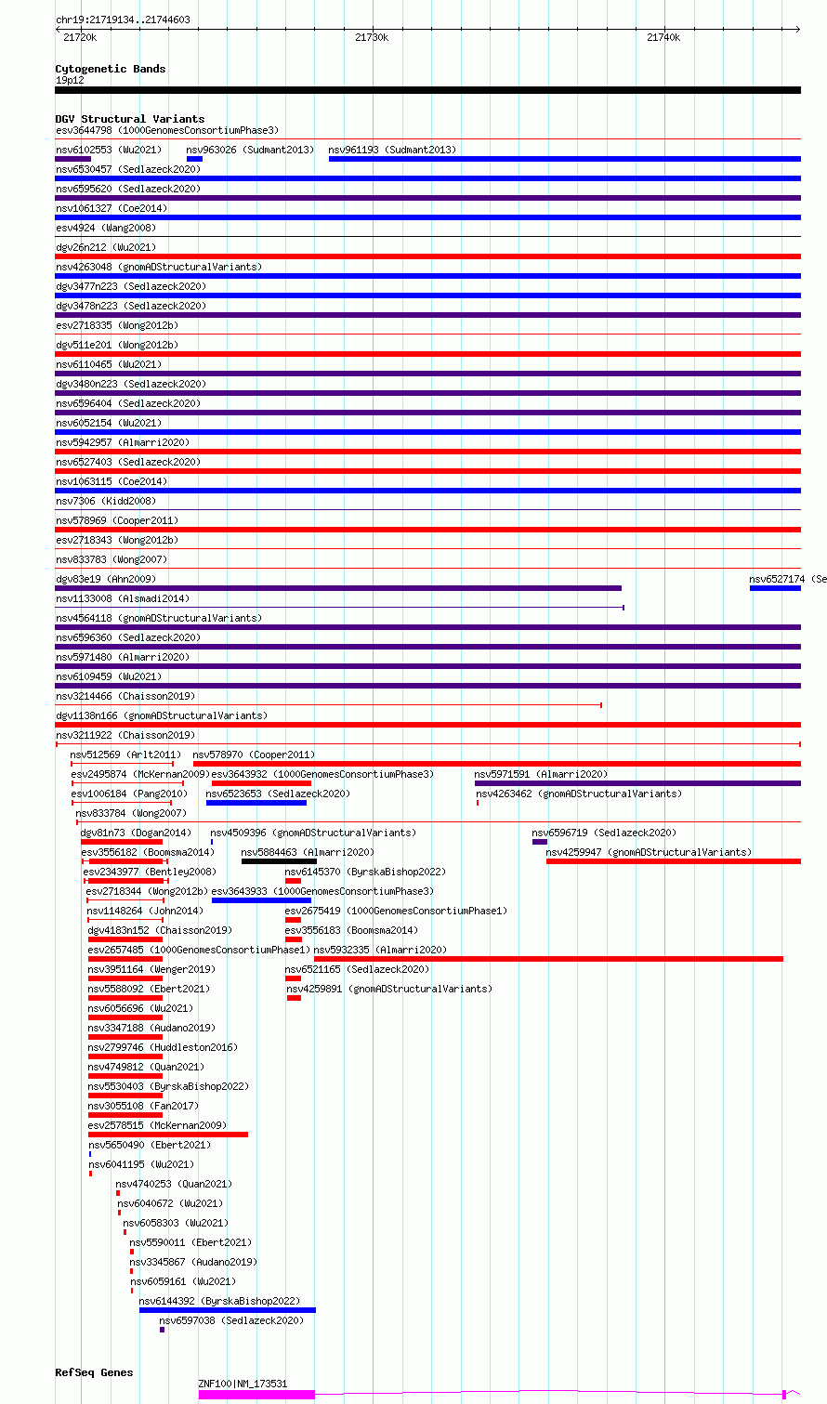Select nsv6521165 (Sedlazeck2020) label

pos(357,969)
